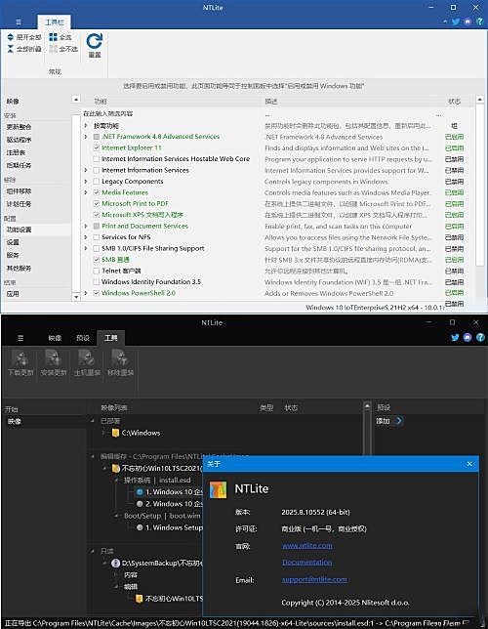Click 下载更新 toolbar icon in dark window
Image resolution: width=488 pixels, height=629 pixels.
coord(20,357)
